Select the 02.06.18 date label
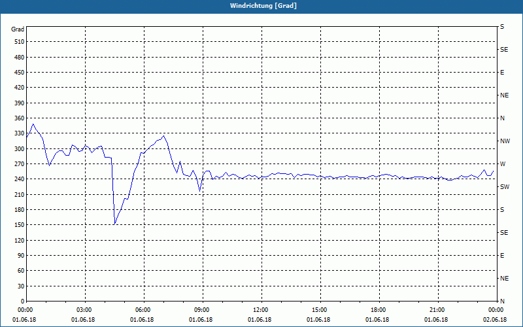523x327 pixels. pos(495,320)
